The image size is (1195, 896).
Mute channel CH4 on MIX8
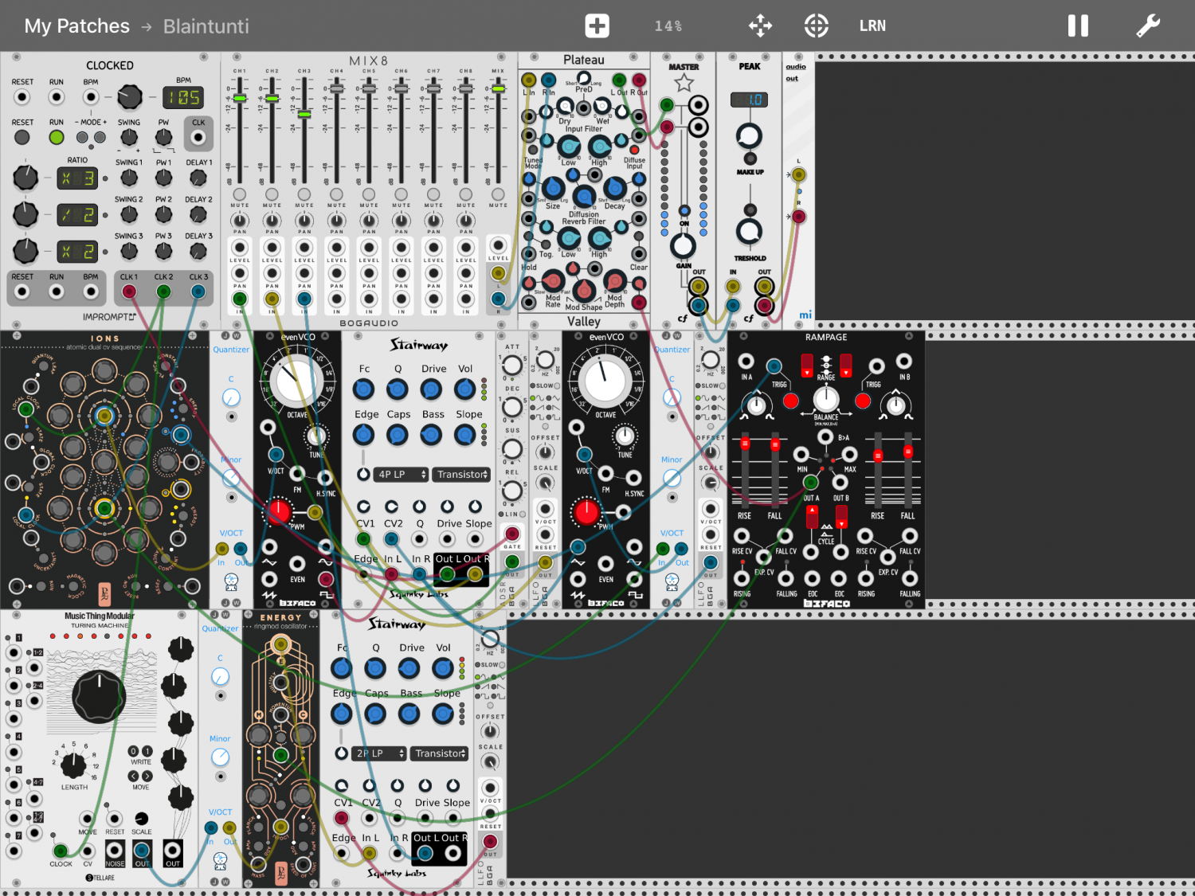(336, 194)
